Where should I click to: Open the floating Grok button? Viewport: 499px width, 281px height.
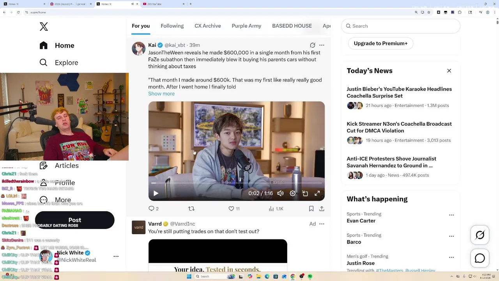tap(480, 235)
